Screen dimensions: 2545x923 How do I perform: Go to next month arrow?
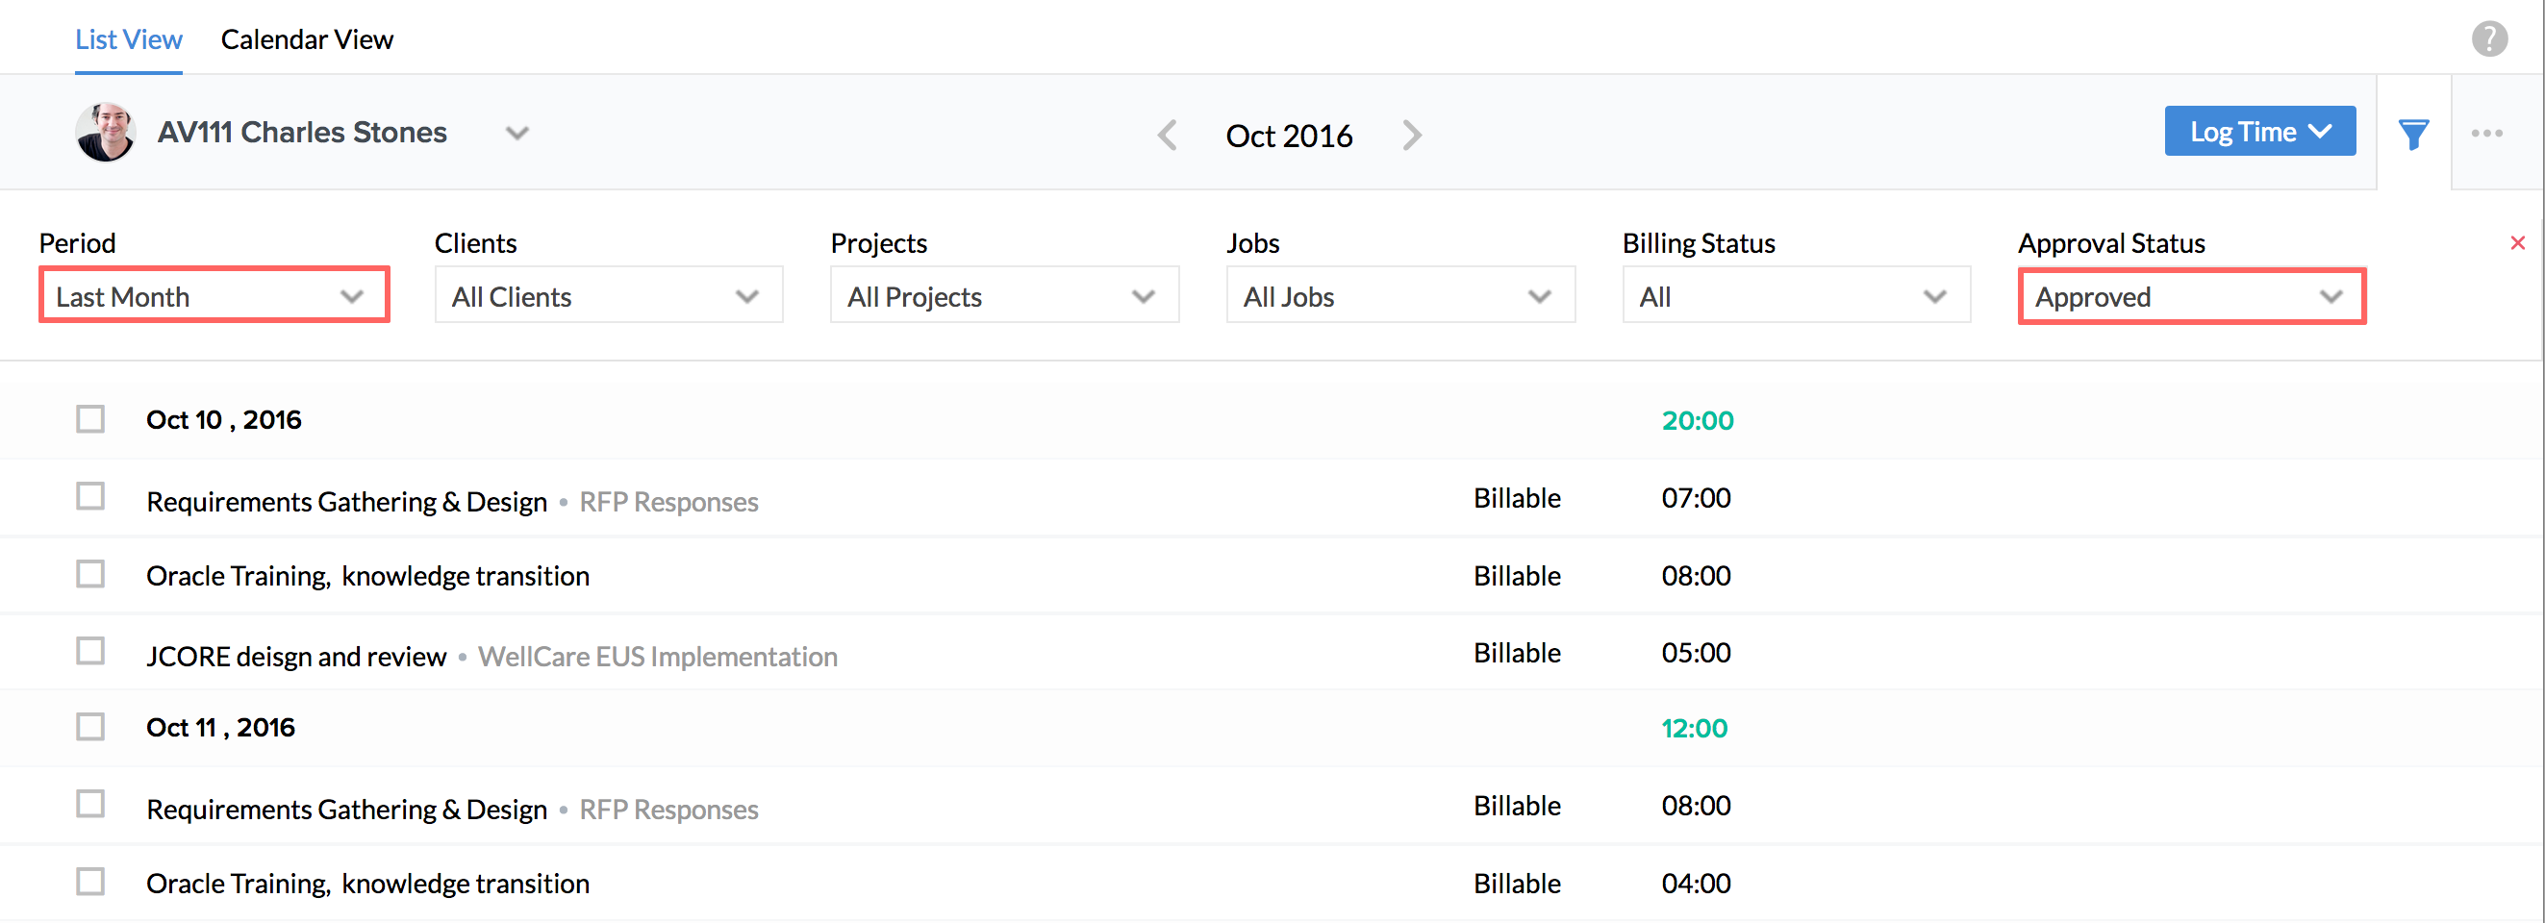(x=1412, y=136)
